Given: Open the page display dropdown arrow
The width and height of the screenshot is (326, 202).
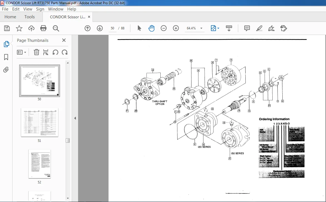Looking at the screenshot, I should tap(218, 28).
